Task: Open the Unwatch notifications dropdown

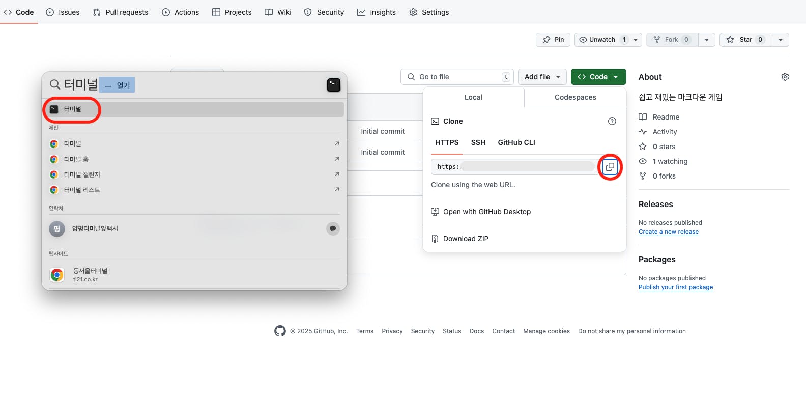Action: (x=609, y=40)
